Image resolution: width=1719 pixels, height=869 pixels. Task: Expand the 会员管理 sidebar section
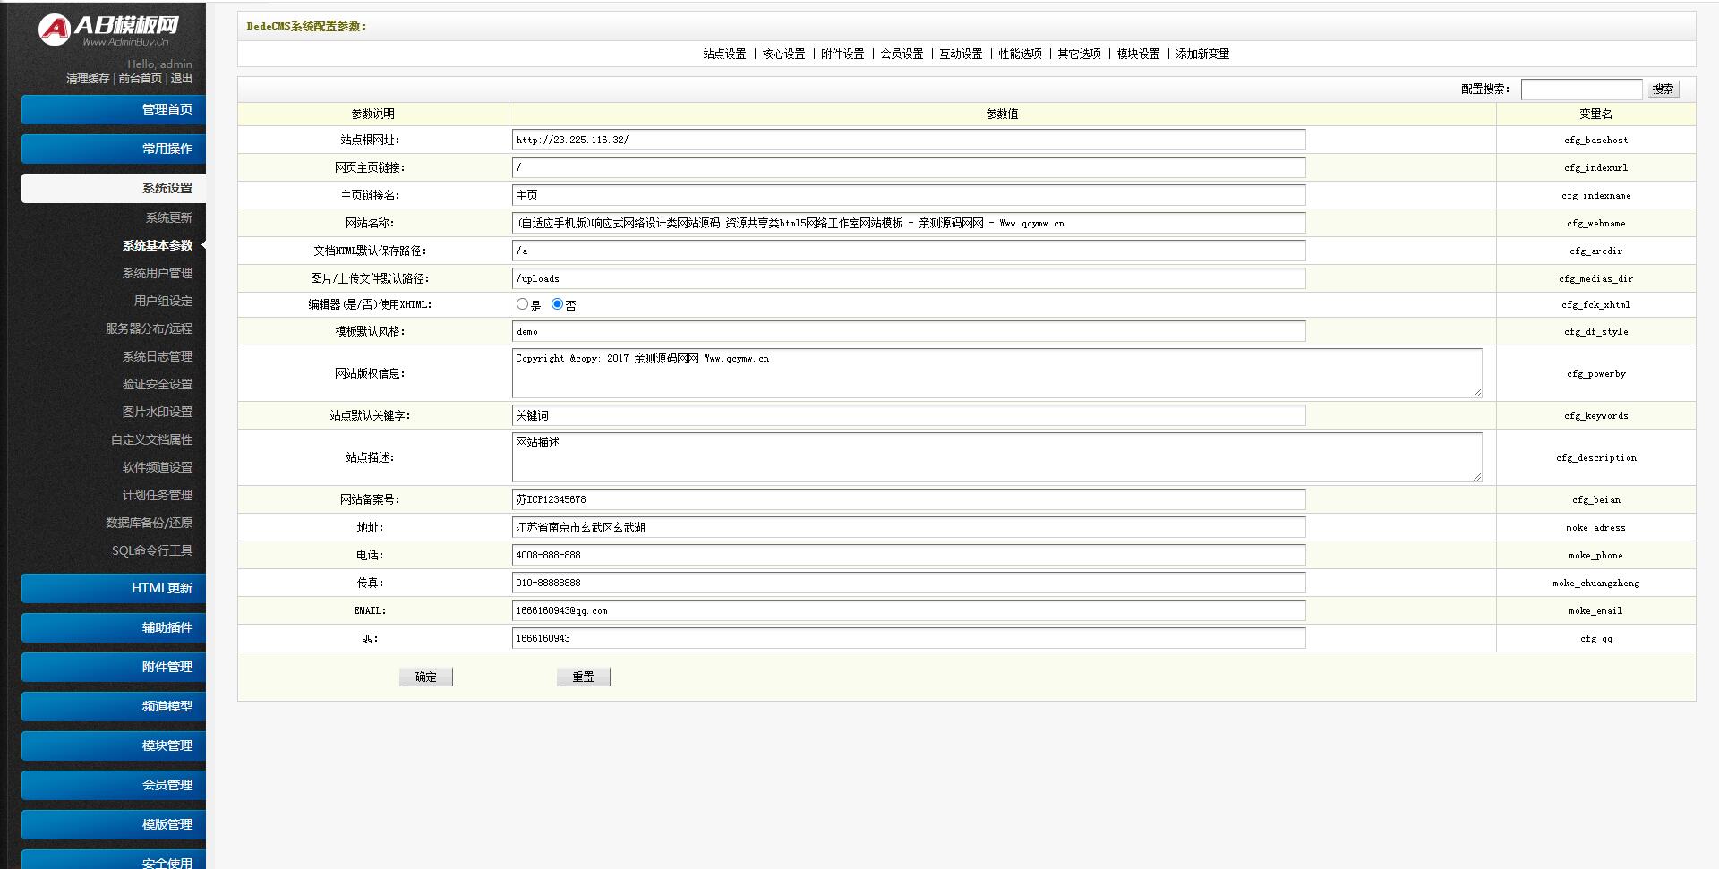click(x=114, y=785)
